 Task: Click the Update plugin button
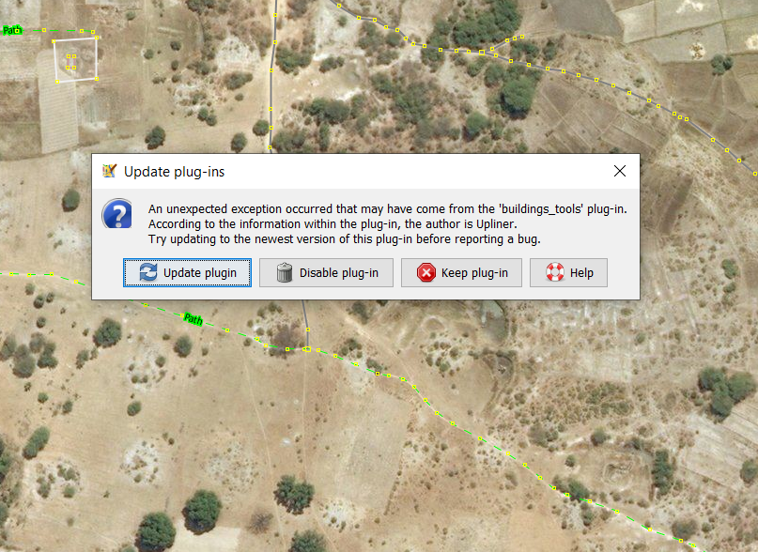coord(187,273)
